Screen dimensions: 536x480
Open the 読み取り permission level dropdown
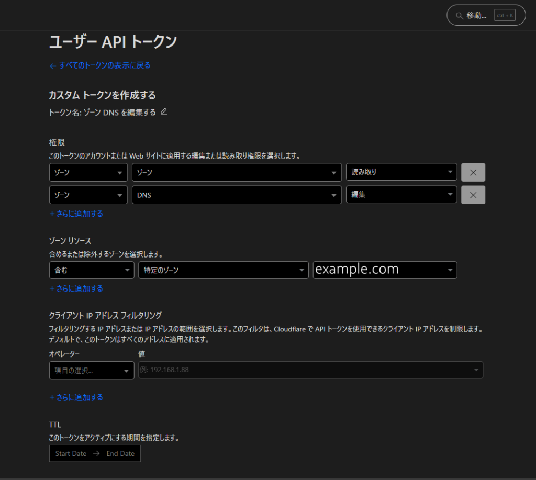tap(401, 172)
